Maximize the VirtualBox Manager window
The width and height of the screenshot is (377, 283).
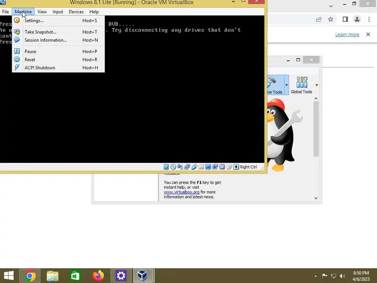pos(298,60)
